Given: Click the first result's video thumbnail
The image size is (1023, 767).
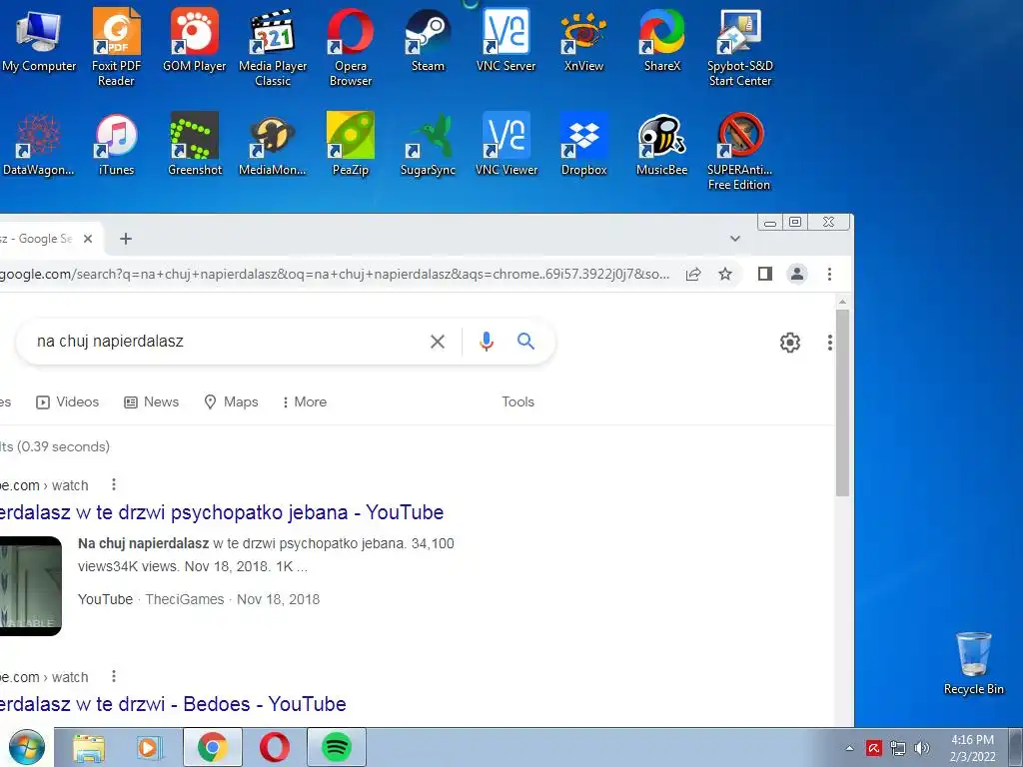Looking at the screenshot, I should coord(31,585).
